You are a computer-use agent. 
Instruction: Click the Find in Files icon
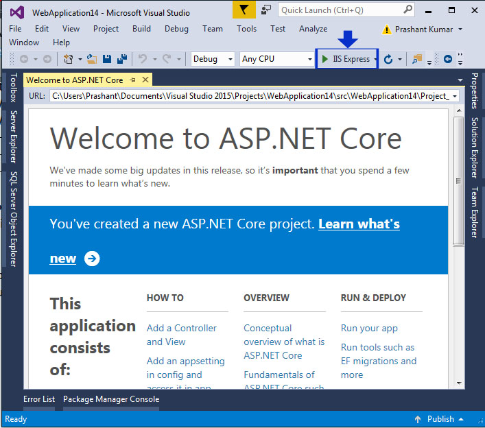pyautogui.click(x=417, y=59)
